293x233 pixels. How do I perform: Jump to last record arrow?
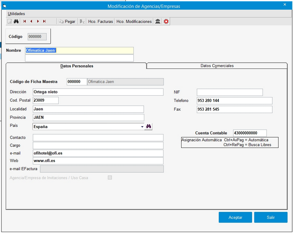44,22
